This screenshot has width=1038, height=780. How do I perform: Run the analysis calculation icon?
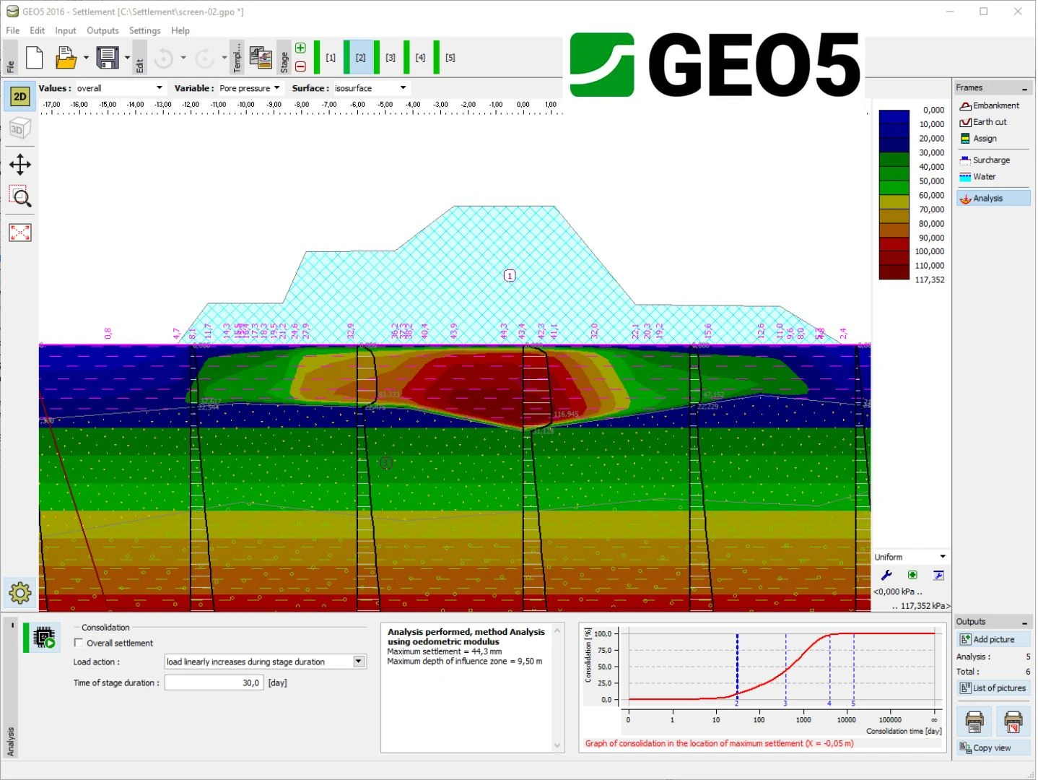tap(45, 638)
